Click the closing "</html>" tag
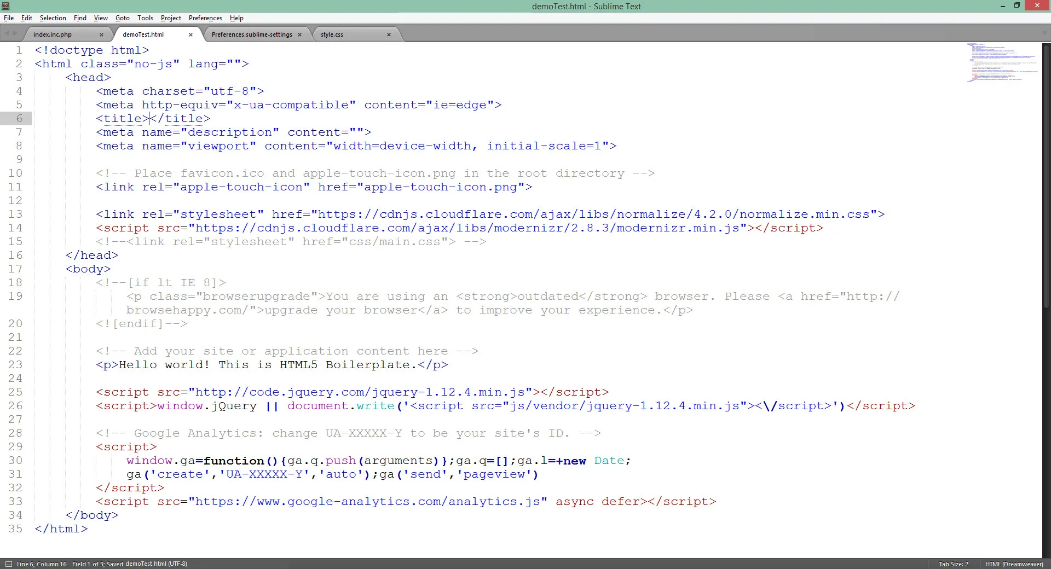The image size is (1051, 569). click(x=61, y=529)
